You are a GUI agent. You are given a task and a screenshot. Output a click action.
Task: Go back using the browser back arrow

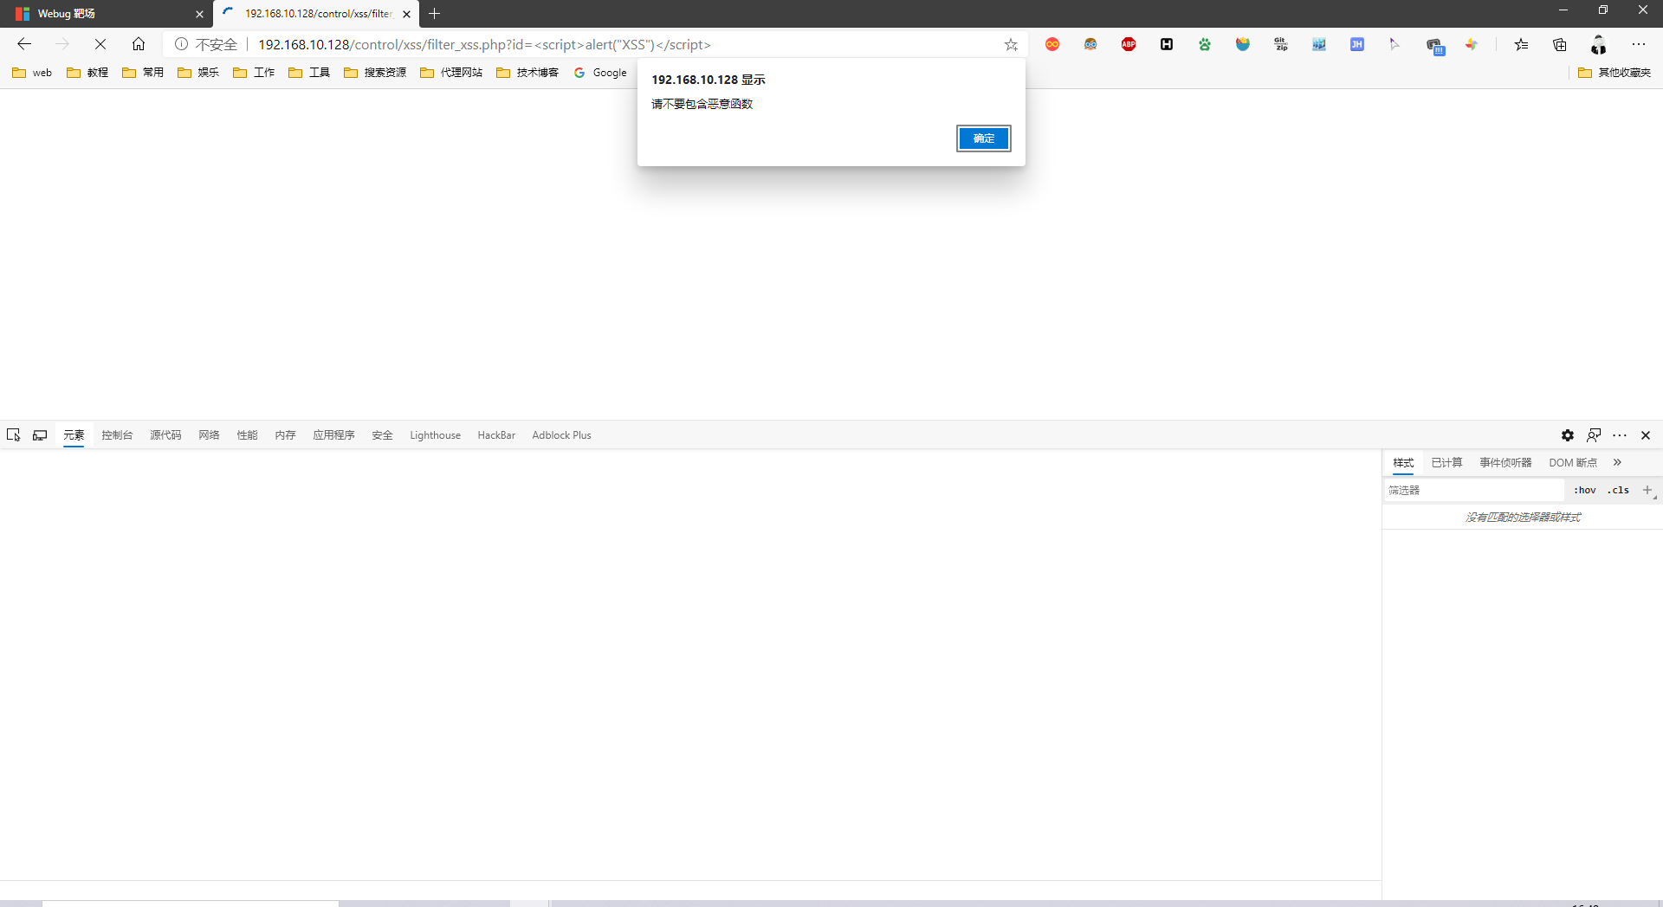click(24, 44)
